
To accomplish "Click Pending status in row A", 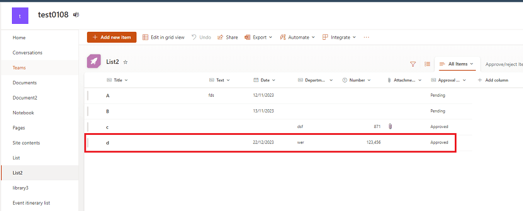I will (x=438, y=96).
